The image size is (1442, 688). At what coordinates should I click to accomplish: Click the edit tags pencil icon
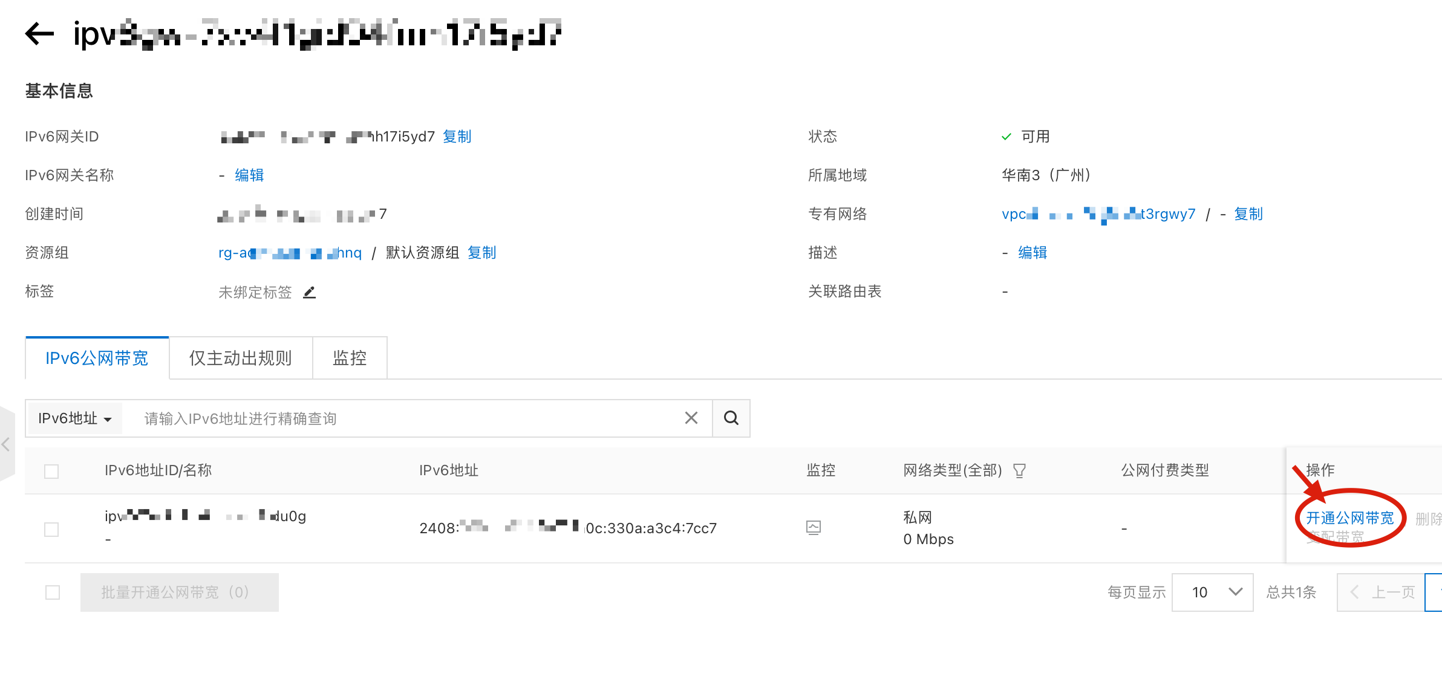click(x=309, y=293)
